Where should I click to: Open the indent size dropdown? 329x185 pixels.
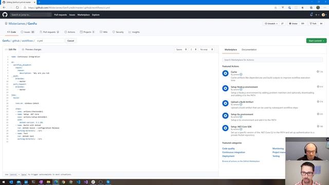[193, 49]
